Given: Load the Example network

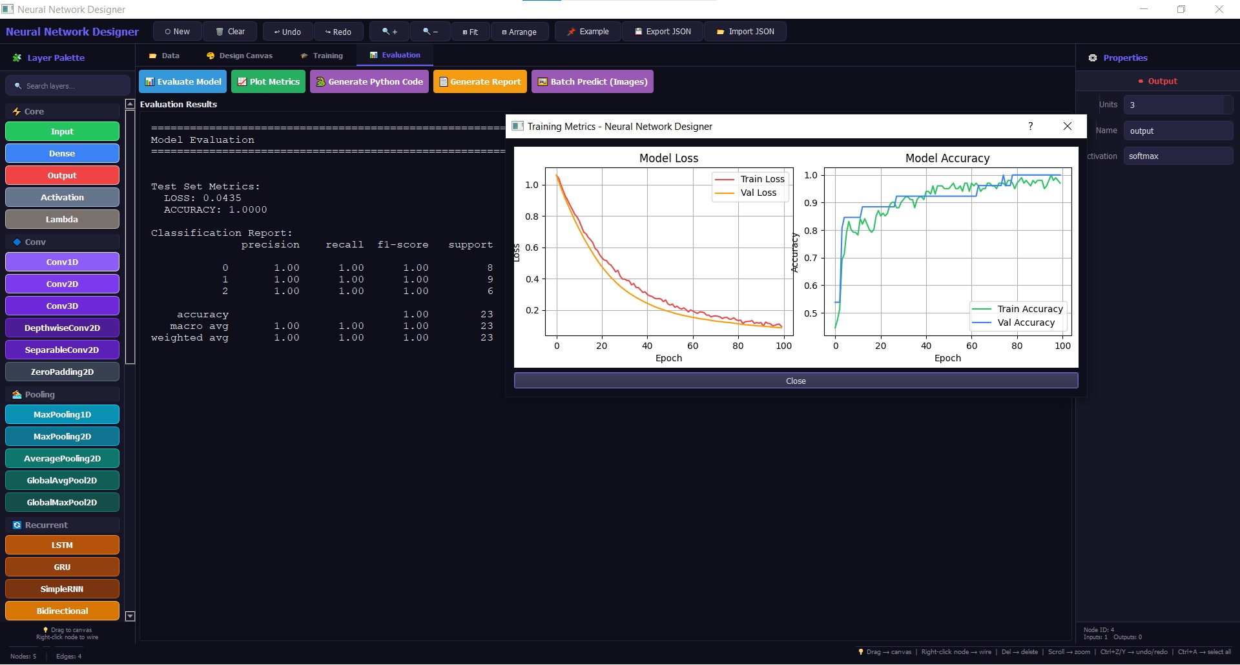Looking at the screenshot, I should pos(588,32).
